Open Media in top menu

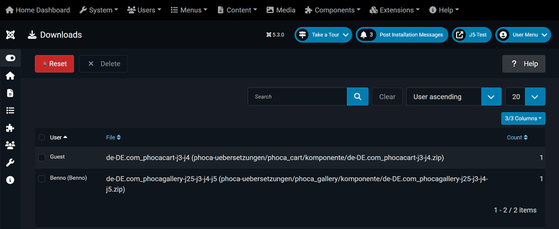(x=281, y=10)
